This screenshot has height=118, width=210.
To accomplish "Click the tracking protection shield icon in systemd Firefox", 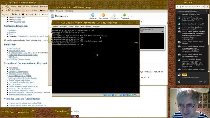I will point(39,14).
